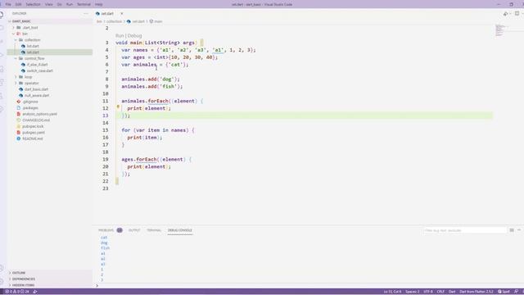
Task: Click the debug console clear icon
Action: tap(512, 230)
